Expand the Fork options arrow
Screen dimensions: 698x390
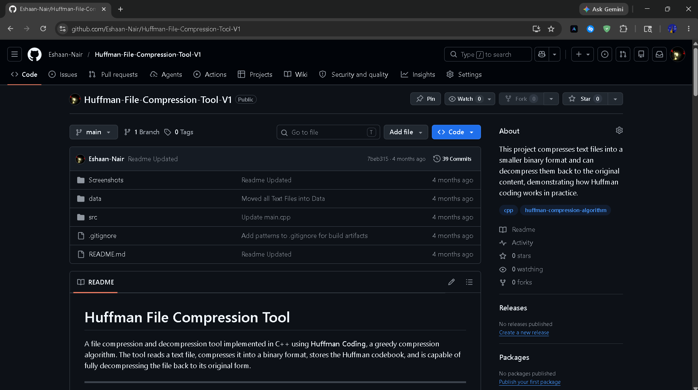tap(551, 99)
